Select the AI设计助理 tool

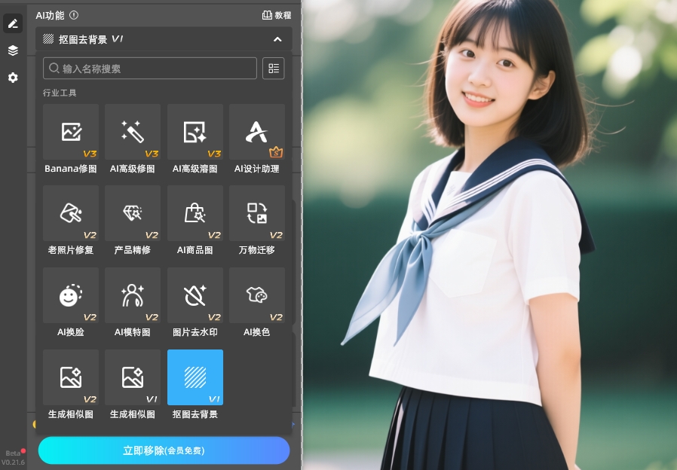(256, 132)
